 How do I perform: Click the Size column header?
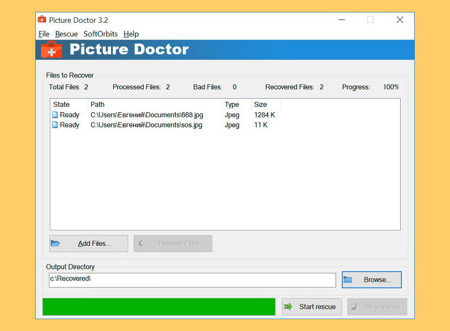click(260, 104)
